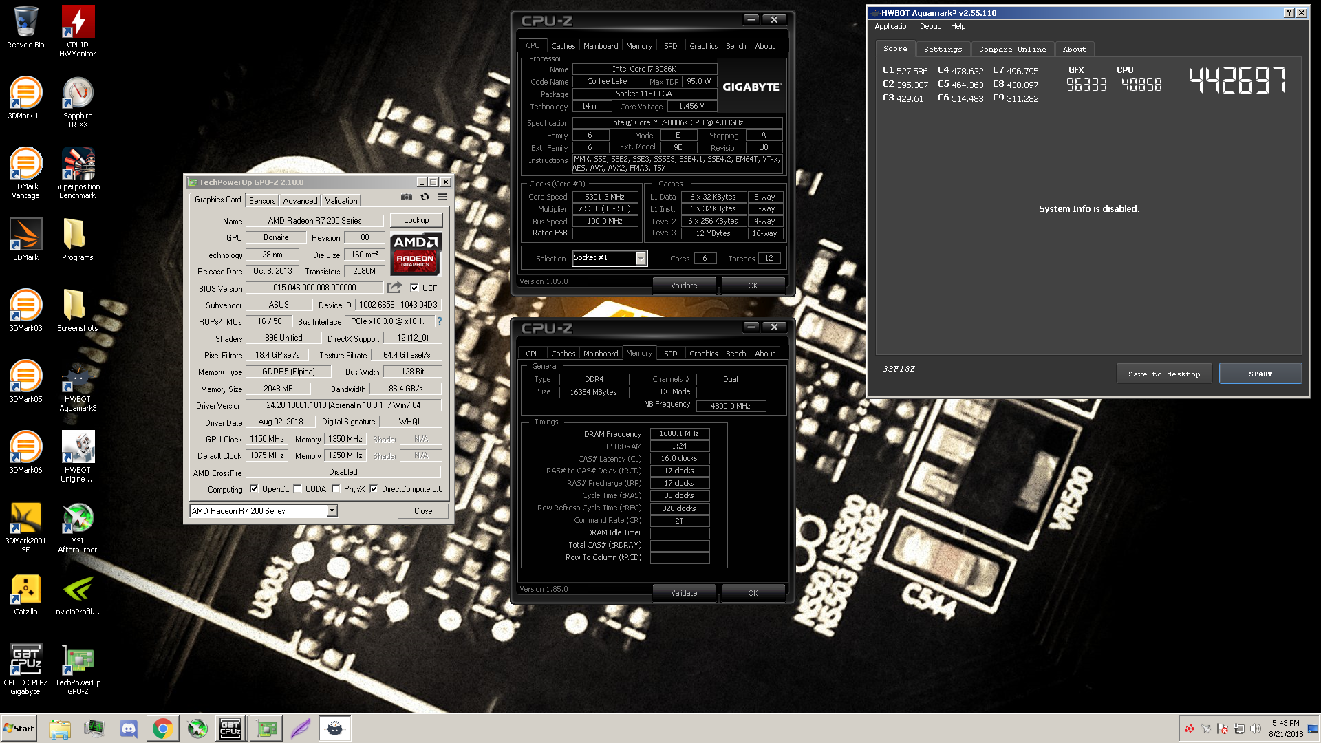Open the Debug menu in Aquamark3

point(930,26)
